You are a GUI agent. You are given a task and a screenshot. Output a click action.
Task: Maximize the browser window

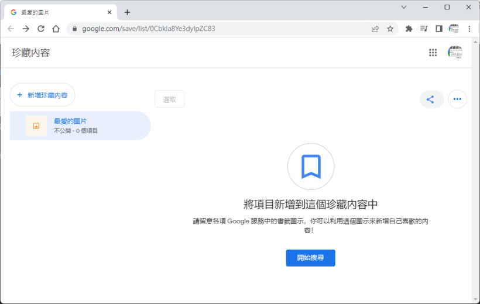(x=447, y=7)
